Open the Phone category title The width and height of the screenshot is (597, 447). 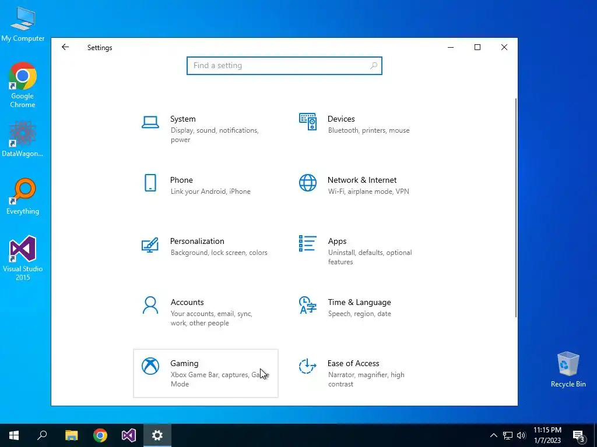pos(181,180)
